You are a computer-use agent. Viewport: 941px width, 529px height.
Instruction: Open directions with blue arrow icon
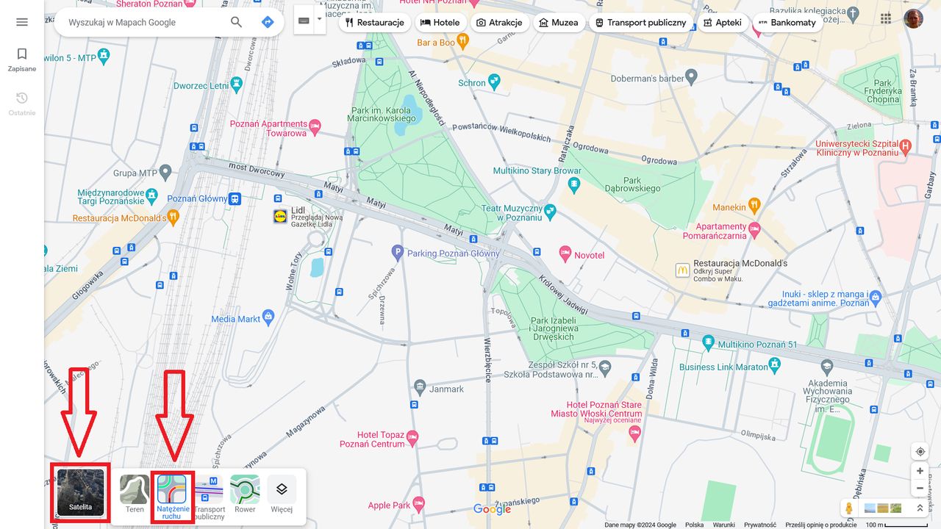tap(268, 22)
